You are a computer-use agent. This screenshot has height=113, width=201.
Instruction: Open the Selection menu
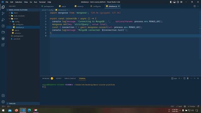pyautogui.click(x=19, y=2)
